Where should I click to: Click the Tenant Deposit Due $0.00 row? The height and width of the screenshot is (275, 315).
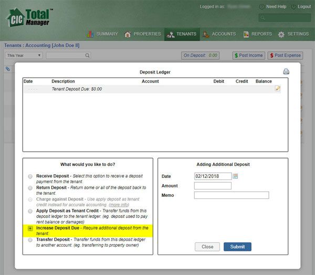click(x=152, y=89)
